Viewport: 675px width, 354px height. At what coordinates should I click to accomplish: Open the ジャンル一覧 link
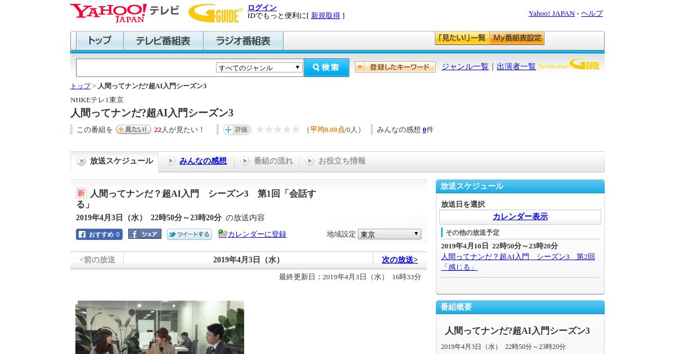[x=465, y=66]
